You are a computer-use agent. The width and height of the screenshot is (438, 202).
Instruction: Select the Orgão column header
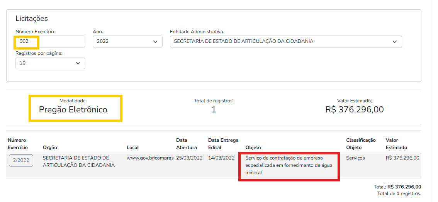click(50, 147)
